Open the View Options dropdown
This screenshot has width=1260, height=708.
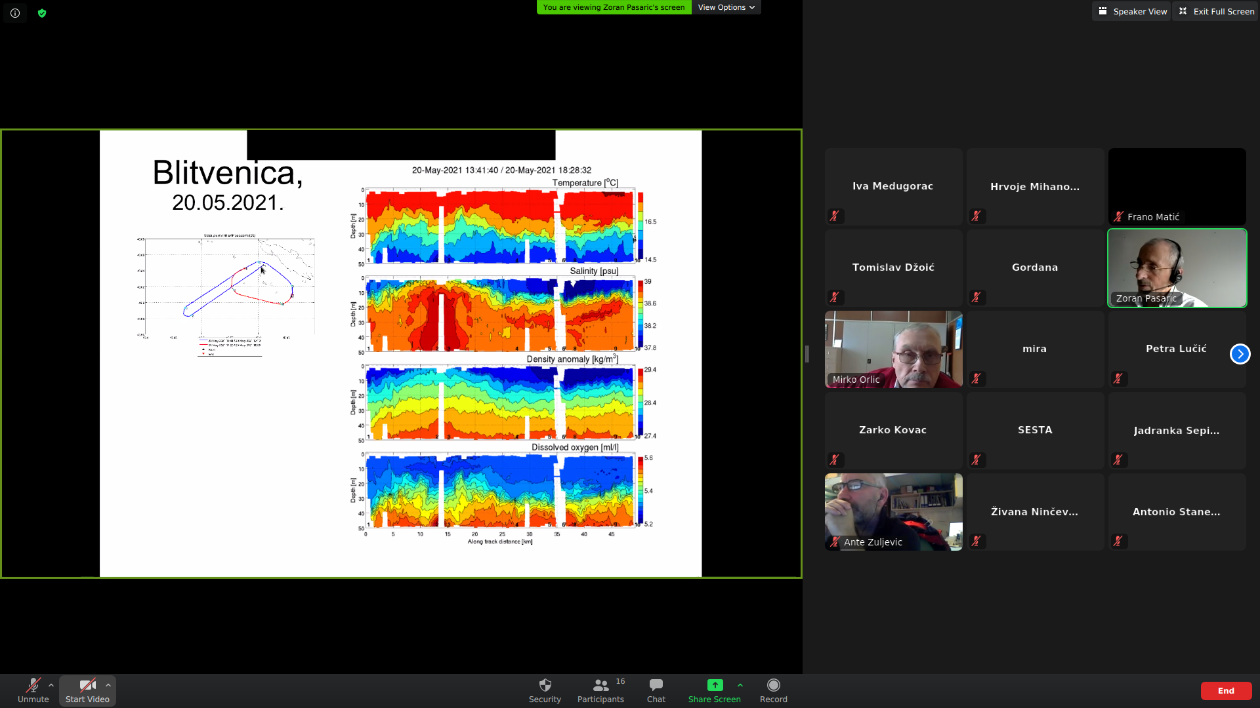[726, 7]
